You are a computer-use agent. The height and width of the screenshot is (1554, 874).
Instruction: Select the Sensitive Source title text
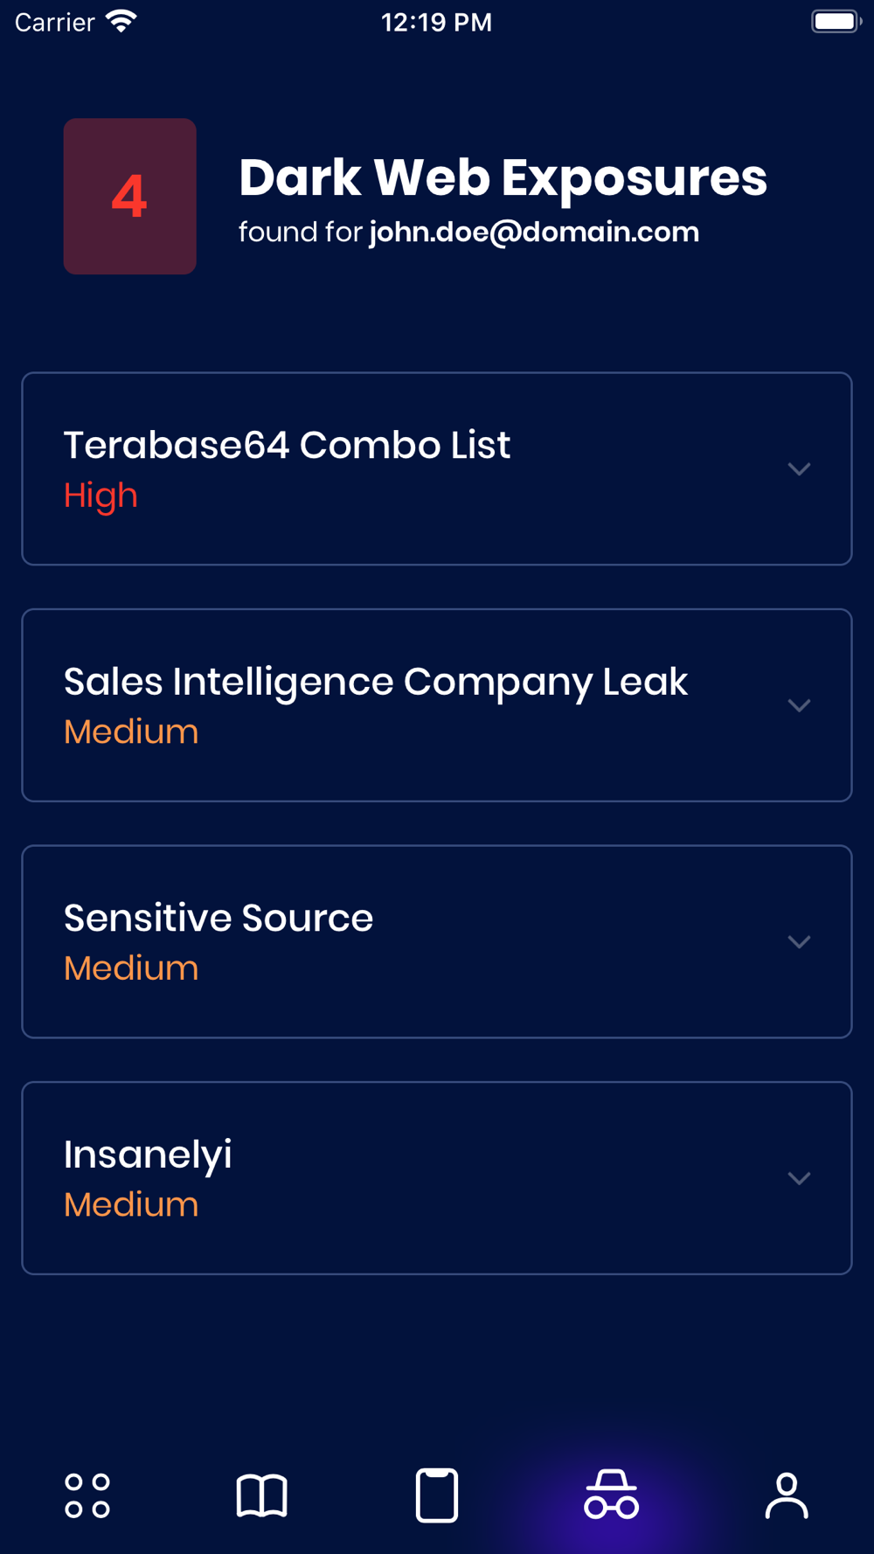point(218,918)
